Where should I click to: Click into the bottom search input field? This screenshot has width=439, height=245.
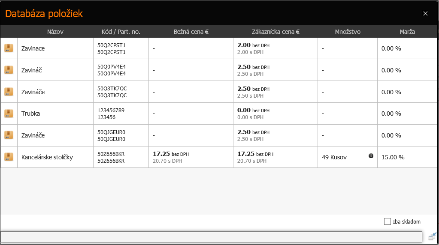coord(212,237)
